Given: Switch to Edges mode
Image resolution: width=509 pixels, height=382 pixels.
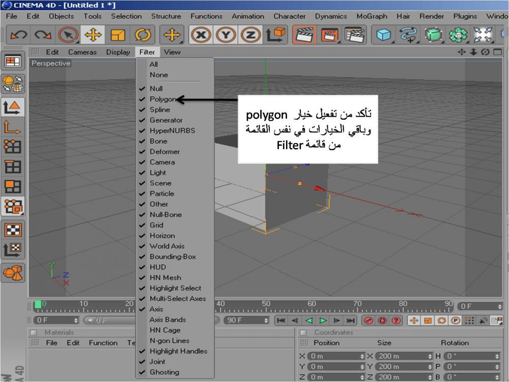Looking at the screenshot, I should [13, 167].
